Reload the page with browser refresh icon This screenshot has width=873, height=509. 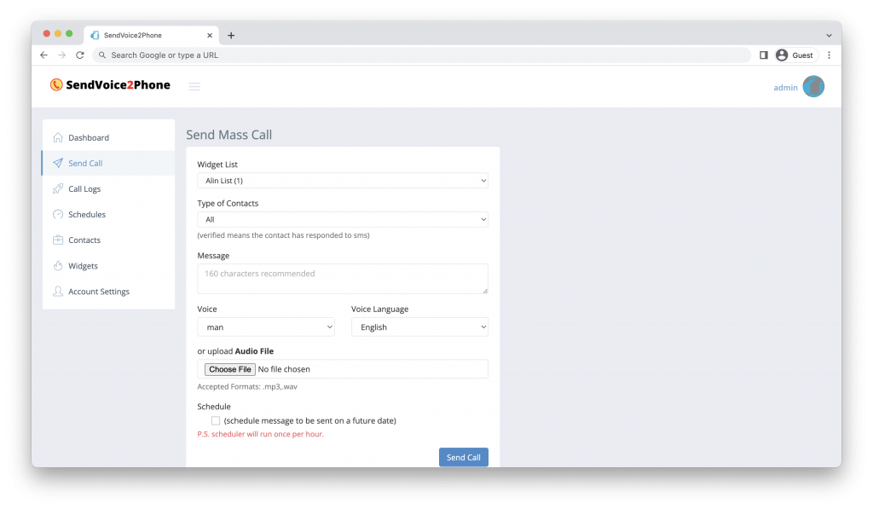pos(80,55)
